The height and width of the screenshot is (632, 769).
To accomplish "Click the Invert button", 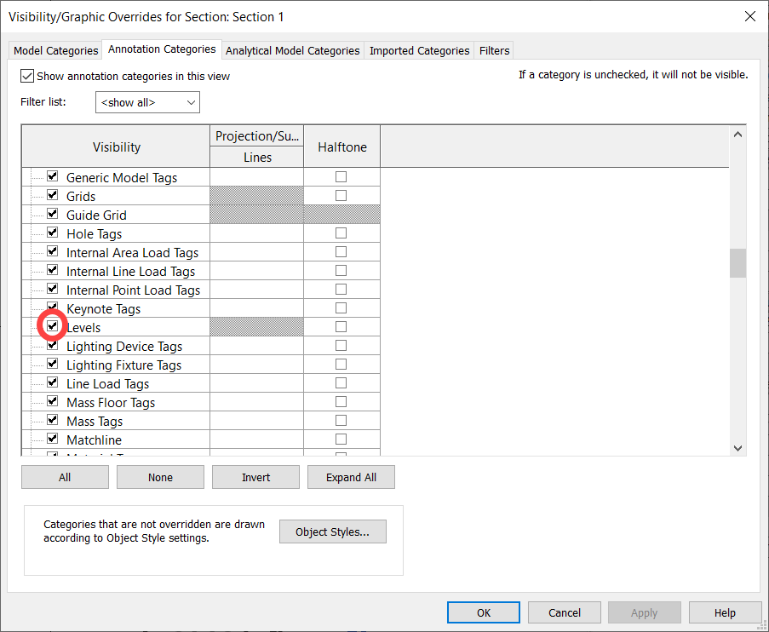I will (x=255, y=477).
